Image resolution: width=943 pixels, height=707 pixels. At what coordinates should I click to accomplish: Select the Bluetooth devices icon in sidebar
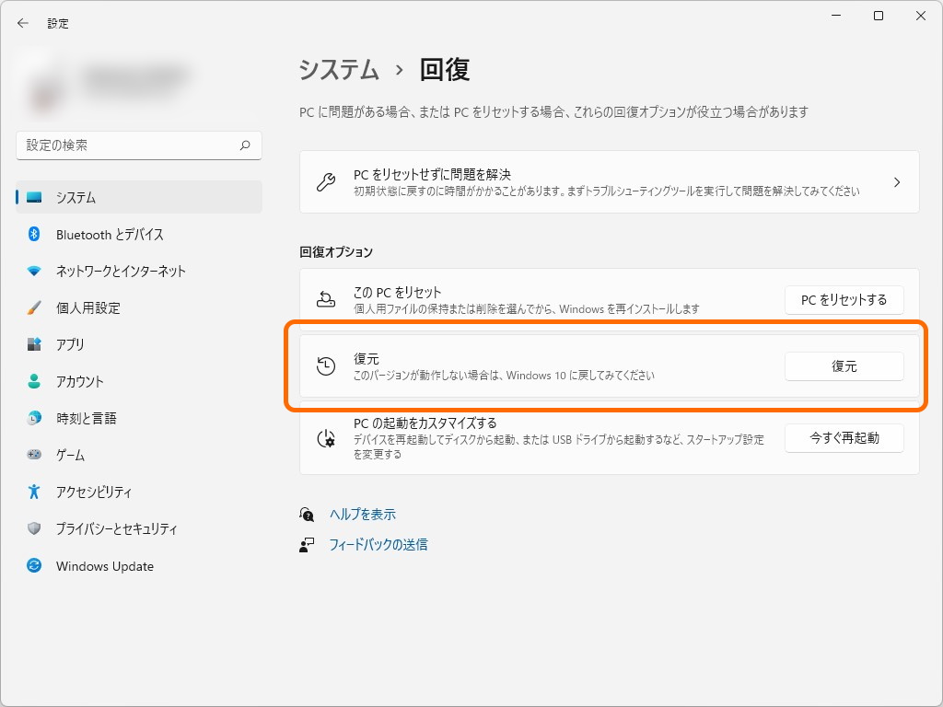pos(34,234)
